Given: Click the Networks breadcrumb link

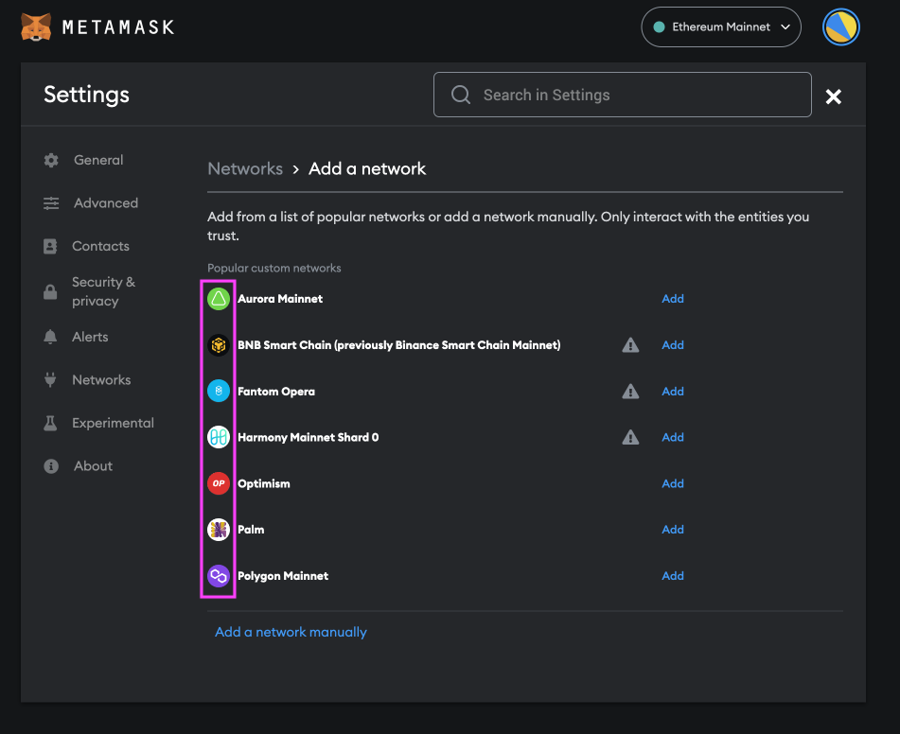Looking at the screenshot, I should pyautogui.click(x=244, y=168).
